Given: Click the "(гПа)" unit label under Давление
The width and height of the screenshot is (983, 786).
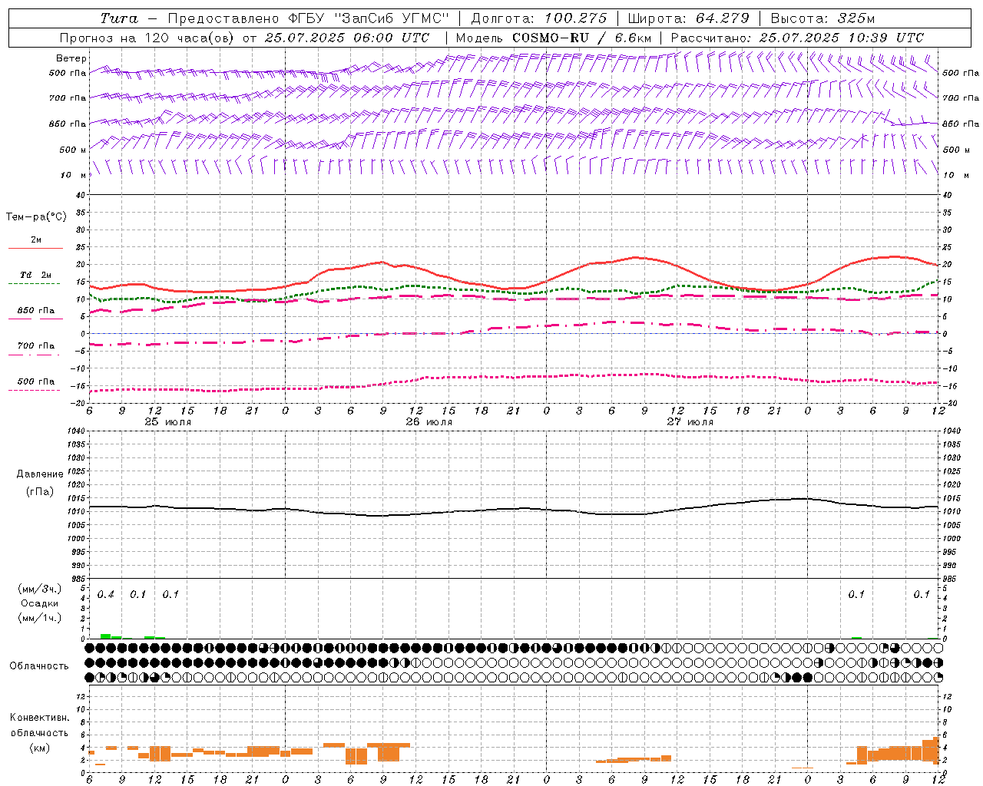Looking at the screenshot, I should click(x=40, y=491).
